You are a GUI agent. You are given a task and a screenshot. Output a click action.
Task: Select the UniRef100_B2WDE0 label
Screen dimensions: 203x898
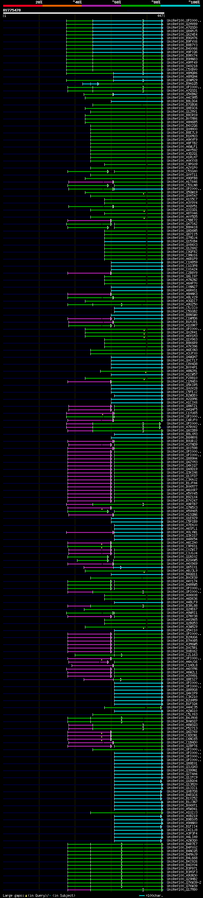182,395
